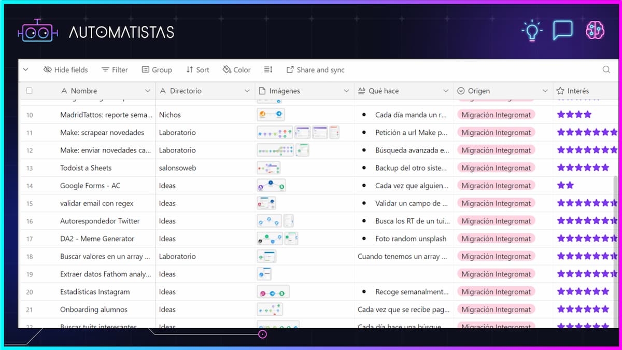The width and height of the screenshot is (622, 350).
Task: Click the Sort button
Action: point(197,69)
